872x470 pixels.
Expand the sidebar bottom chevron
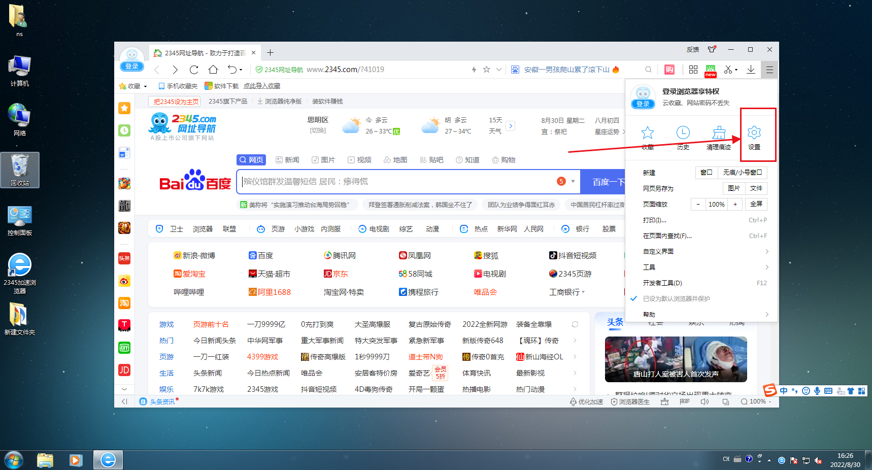pos(124,389)
